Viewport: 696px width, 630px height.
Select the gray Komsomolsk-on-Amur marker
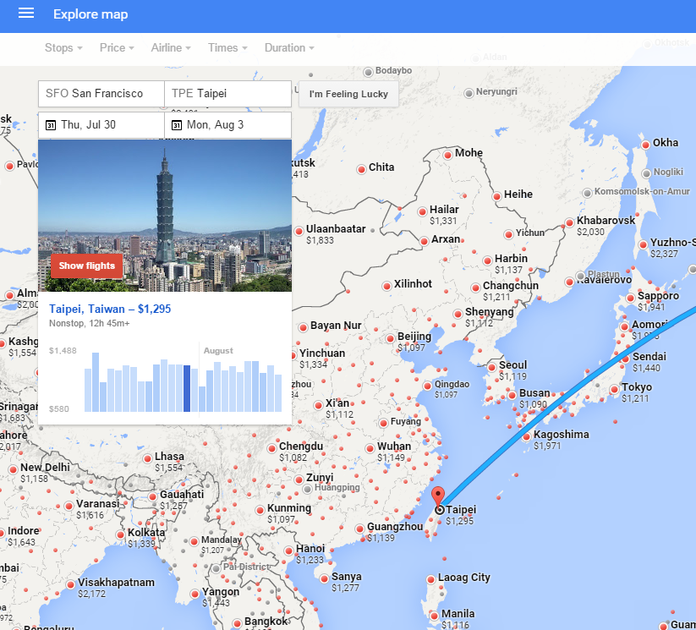click(587, 193)
